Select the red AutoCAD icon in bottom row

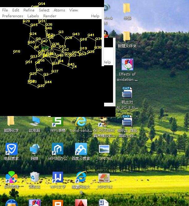tap(81, 203)
